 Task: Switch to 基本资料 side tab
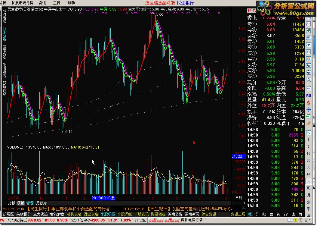click(5, 52)
